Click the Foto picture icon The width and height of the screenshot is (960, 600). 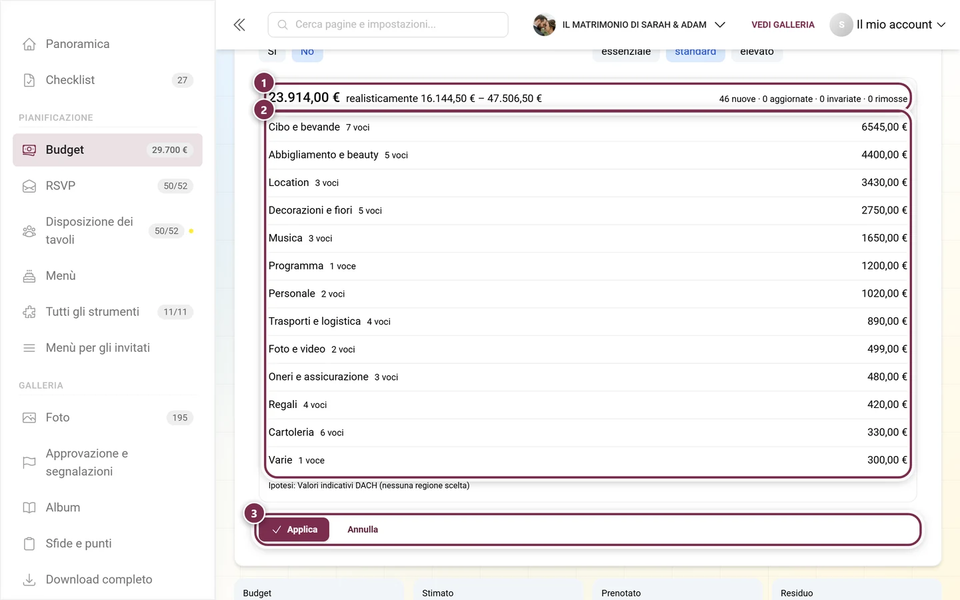coord(29,418)
